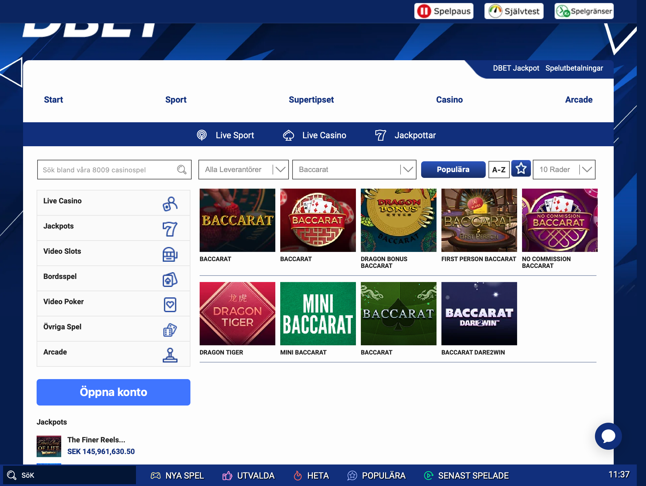Click the HETA flame icon

click(x=298, y=476)
